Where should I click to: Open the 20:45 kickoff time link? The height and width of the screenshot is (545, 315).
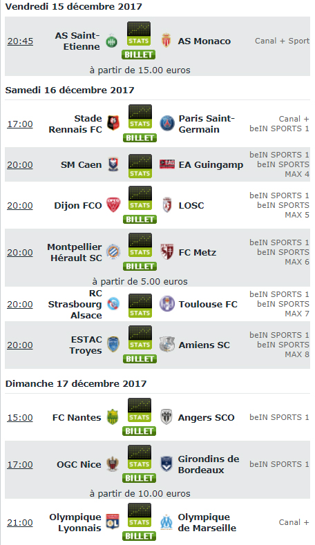point(20,41)
